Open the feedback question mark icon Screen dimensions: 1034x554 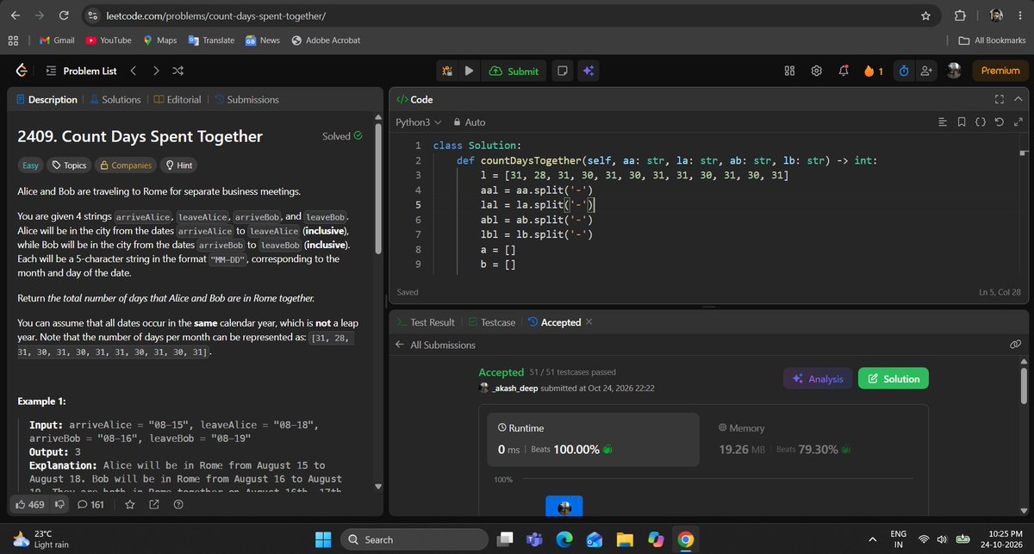178,504
